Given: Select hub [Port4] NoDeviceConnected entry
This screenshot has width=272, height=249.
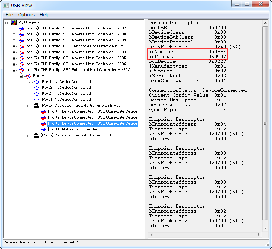Looking at the screenshot, I should coord(73,129).
